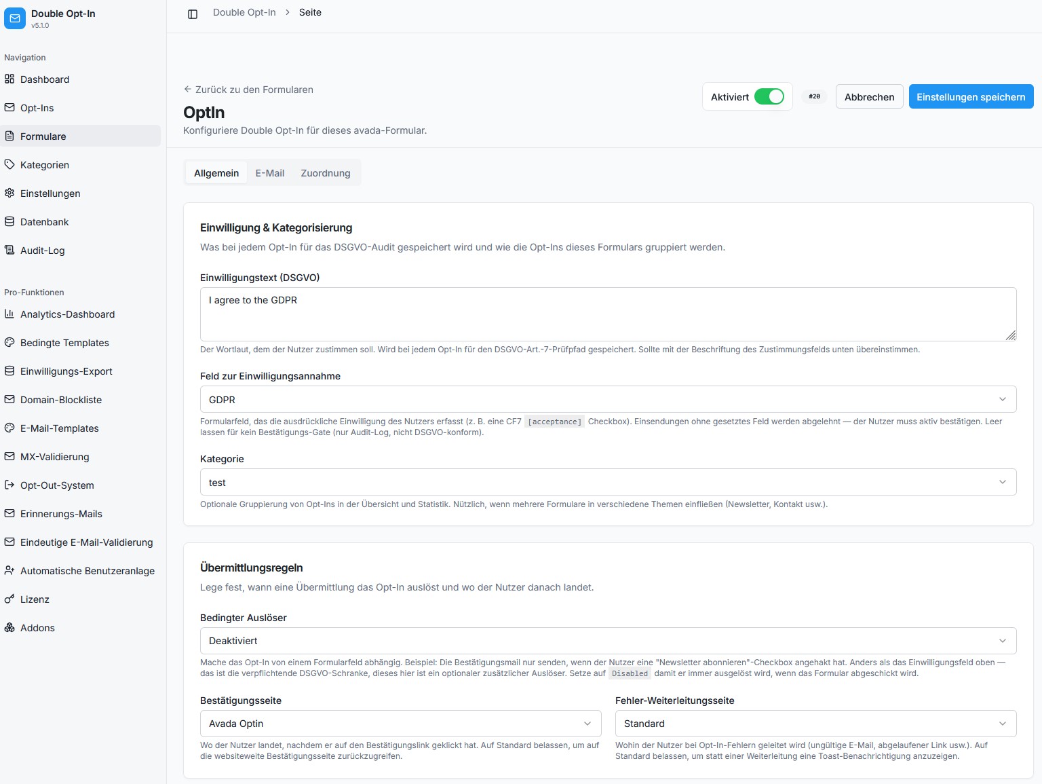Open Dashboard in the navigation
The image size is (1042, 784).
81,79
